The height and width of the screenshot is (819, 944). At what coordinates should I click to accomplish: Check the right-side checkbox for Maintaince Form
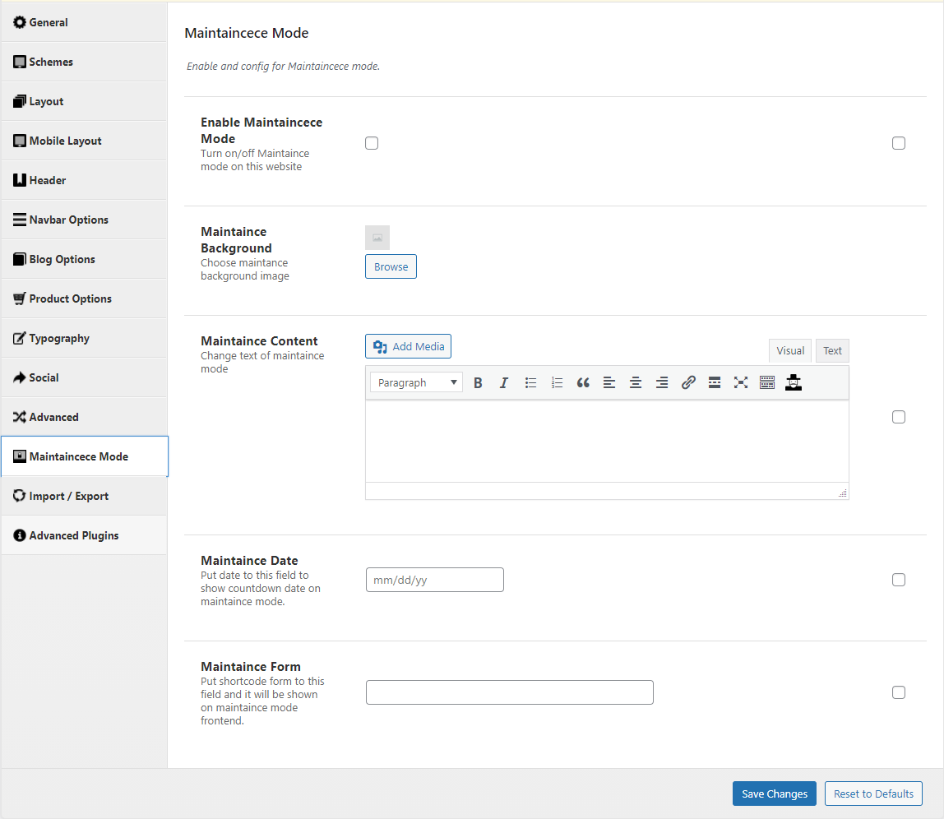click(x=899, y=692)
